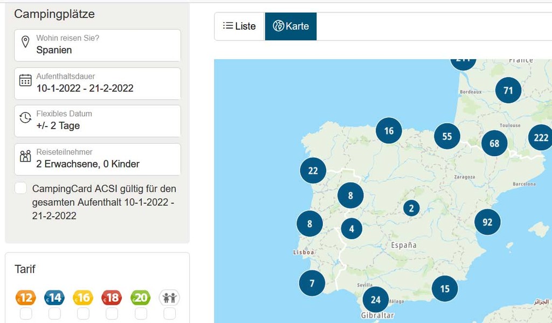Click the red 18 euro tariff badge
Viewport: 552px width, 323px height.
(112, 298)
